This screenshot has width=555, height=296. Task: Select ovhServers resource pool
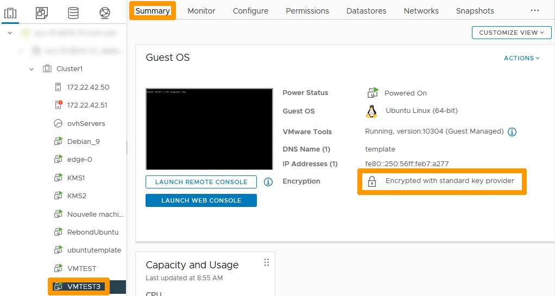(86, 124)
